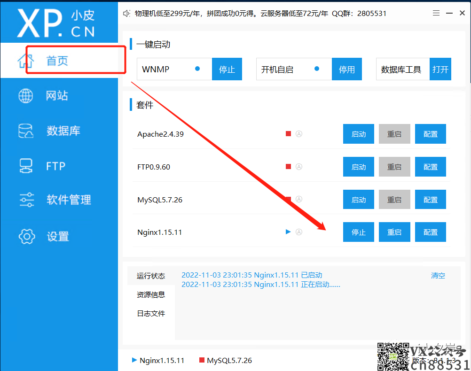Viewport: 471px width, 371px height.
Task: Click the 数据库工具 label
Action: pos(401,70)
